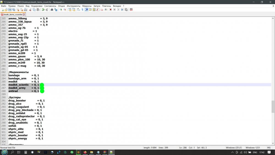Start macro recording with the red dot icon
Screen dimensions: 275x155
click(x=111, y=10)
